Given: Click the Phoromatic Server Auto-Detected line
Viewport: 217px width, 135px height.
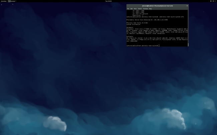Looking at the screenshot, I should [x=147, y=20].
